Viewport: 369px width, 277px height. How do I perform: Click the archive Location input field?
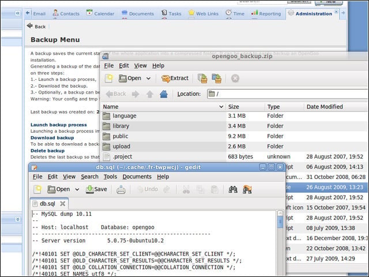coord(288,94)
